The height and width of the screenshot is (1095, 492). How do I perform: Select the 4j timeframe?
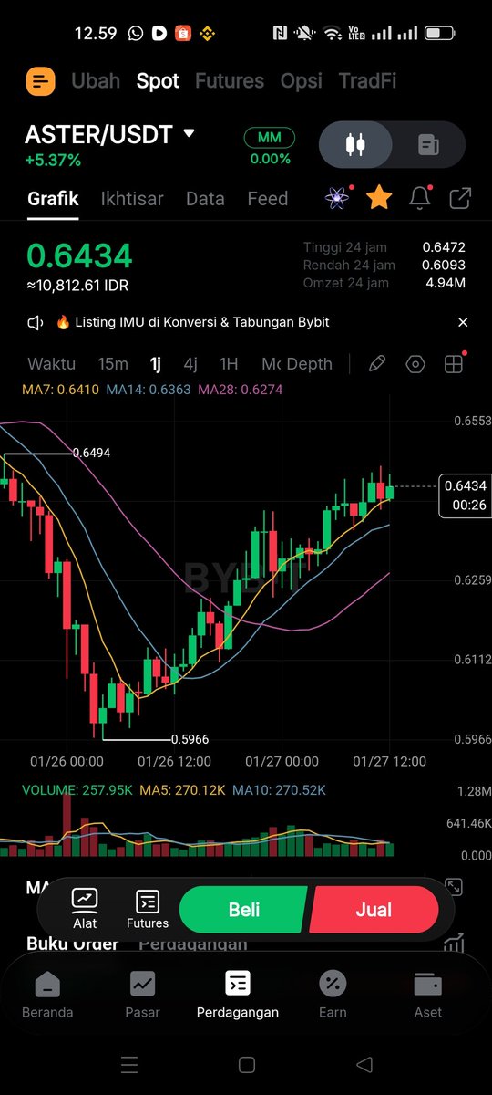pos(190,364)
